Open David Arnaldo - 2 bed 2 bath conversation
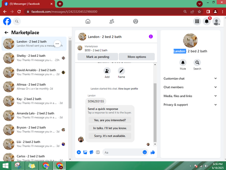The width and height of the screenshot is (226, 170). pos(34,72)
